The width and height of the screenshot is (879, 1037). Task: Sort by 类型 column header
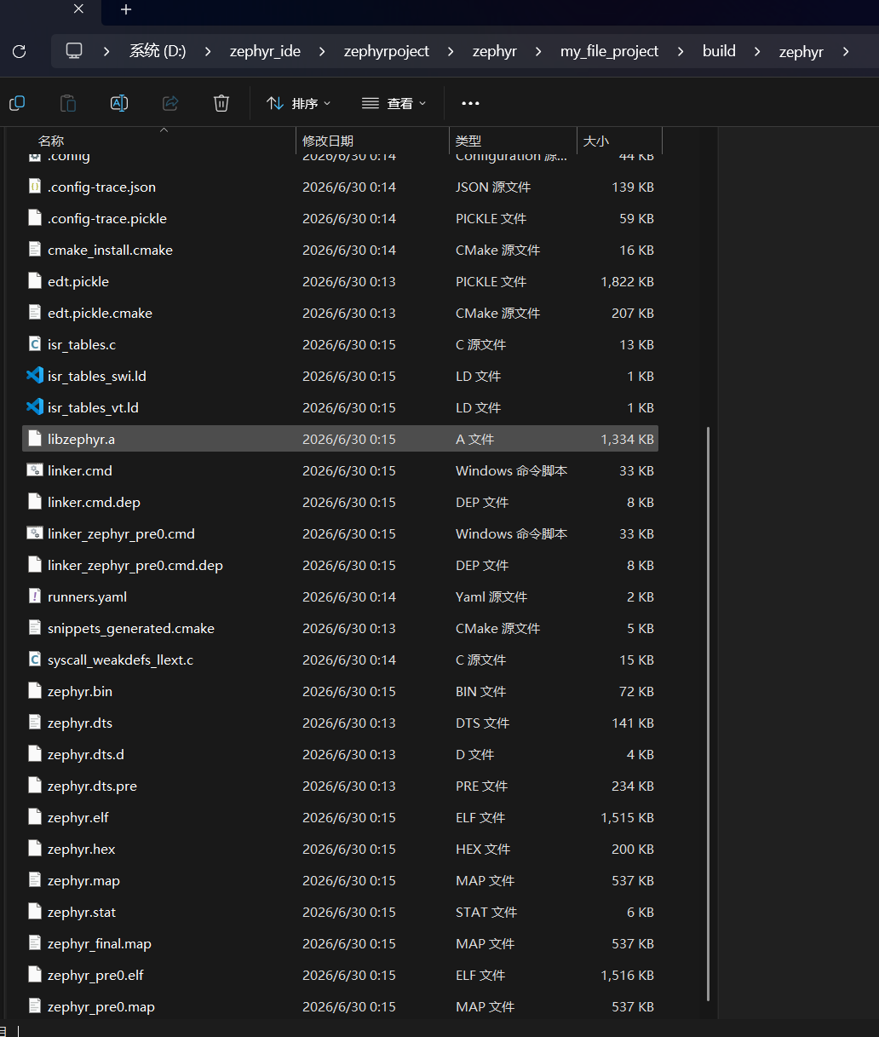[x=468, y=141]
